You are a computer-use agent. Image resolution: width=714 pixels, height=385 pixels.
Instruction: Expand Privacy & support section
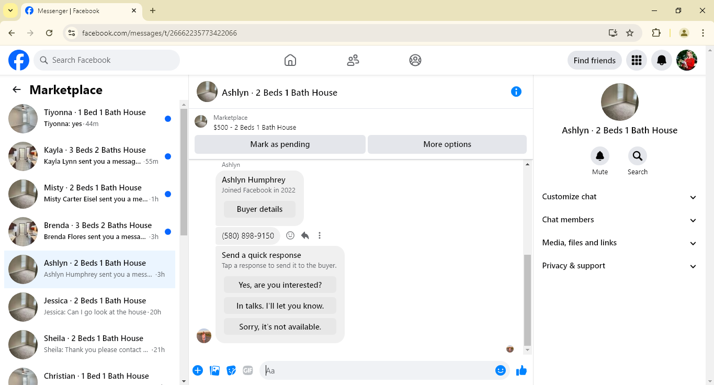[x=620, y=266]
